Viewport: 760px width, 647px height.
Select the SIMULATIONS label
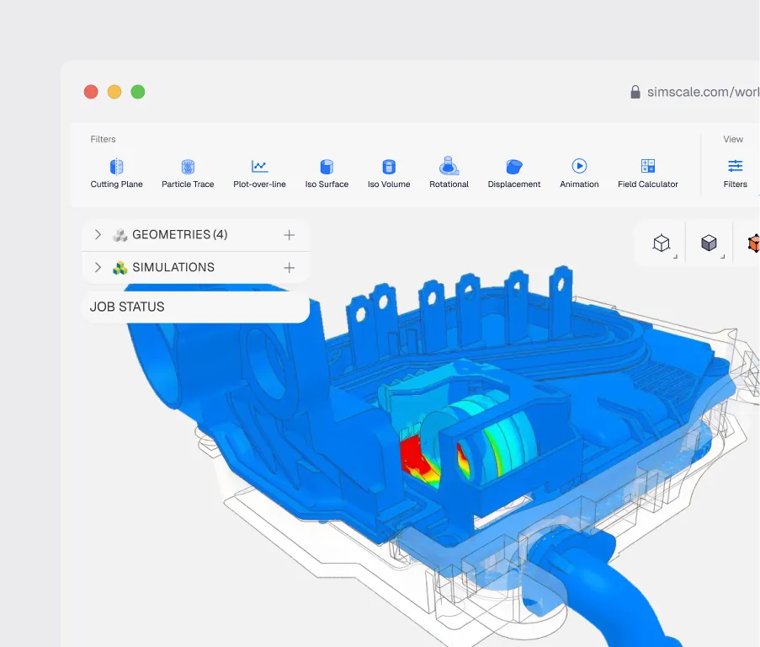(x=173, y=267)
